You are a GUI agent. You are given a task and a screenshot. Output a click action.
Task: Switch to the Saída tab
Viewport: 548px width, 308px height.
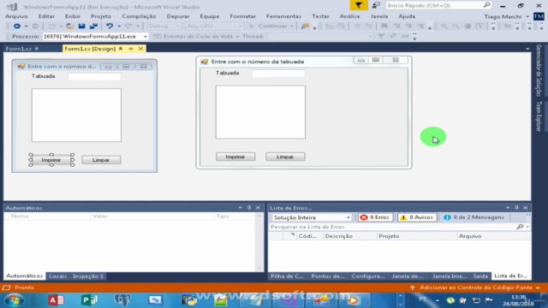click(x=480, y=276)
